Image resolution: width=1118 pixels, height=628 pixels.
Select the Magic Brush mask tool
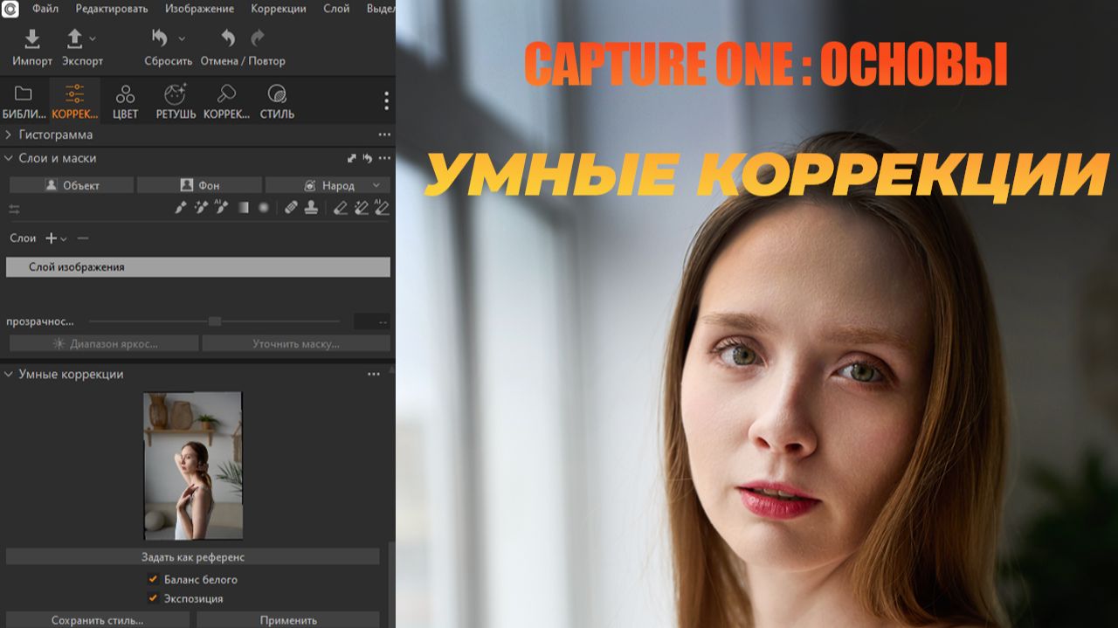(x=200, y=208)
